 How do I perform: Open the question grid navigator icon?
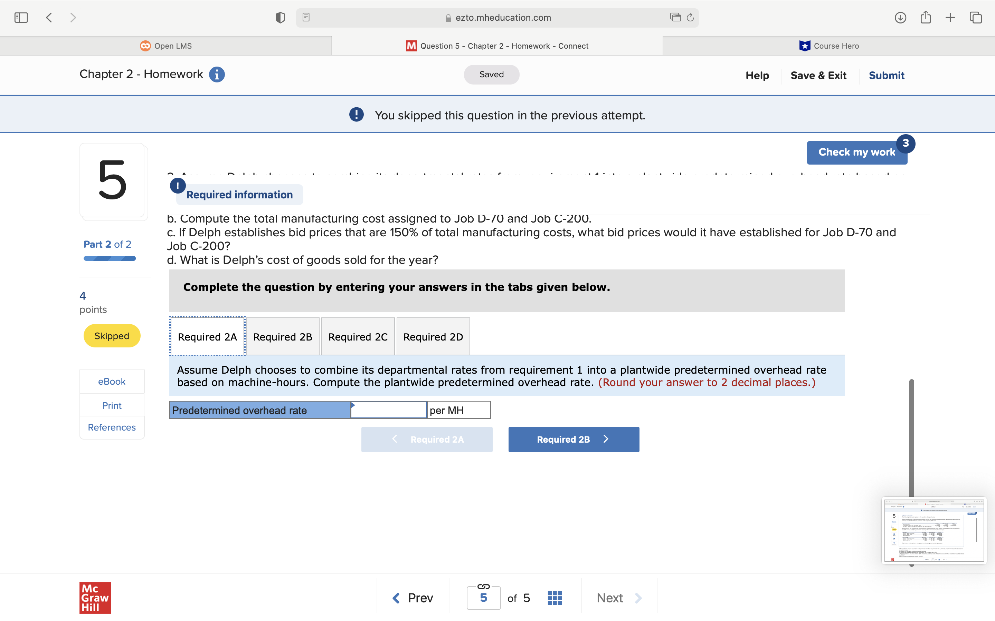point(555,598)
